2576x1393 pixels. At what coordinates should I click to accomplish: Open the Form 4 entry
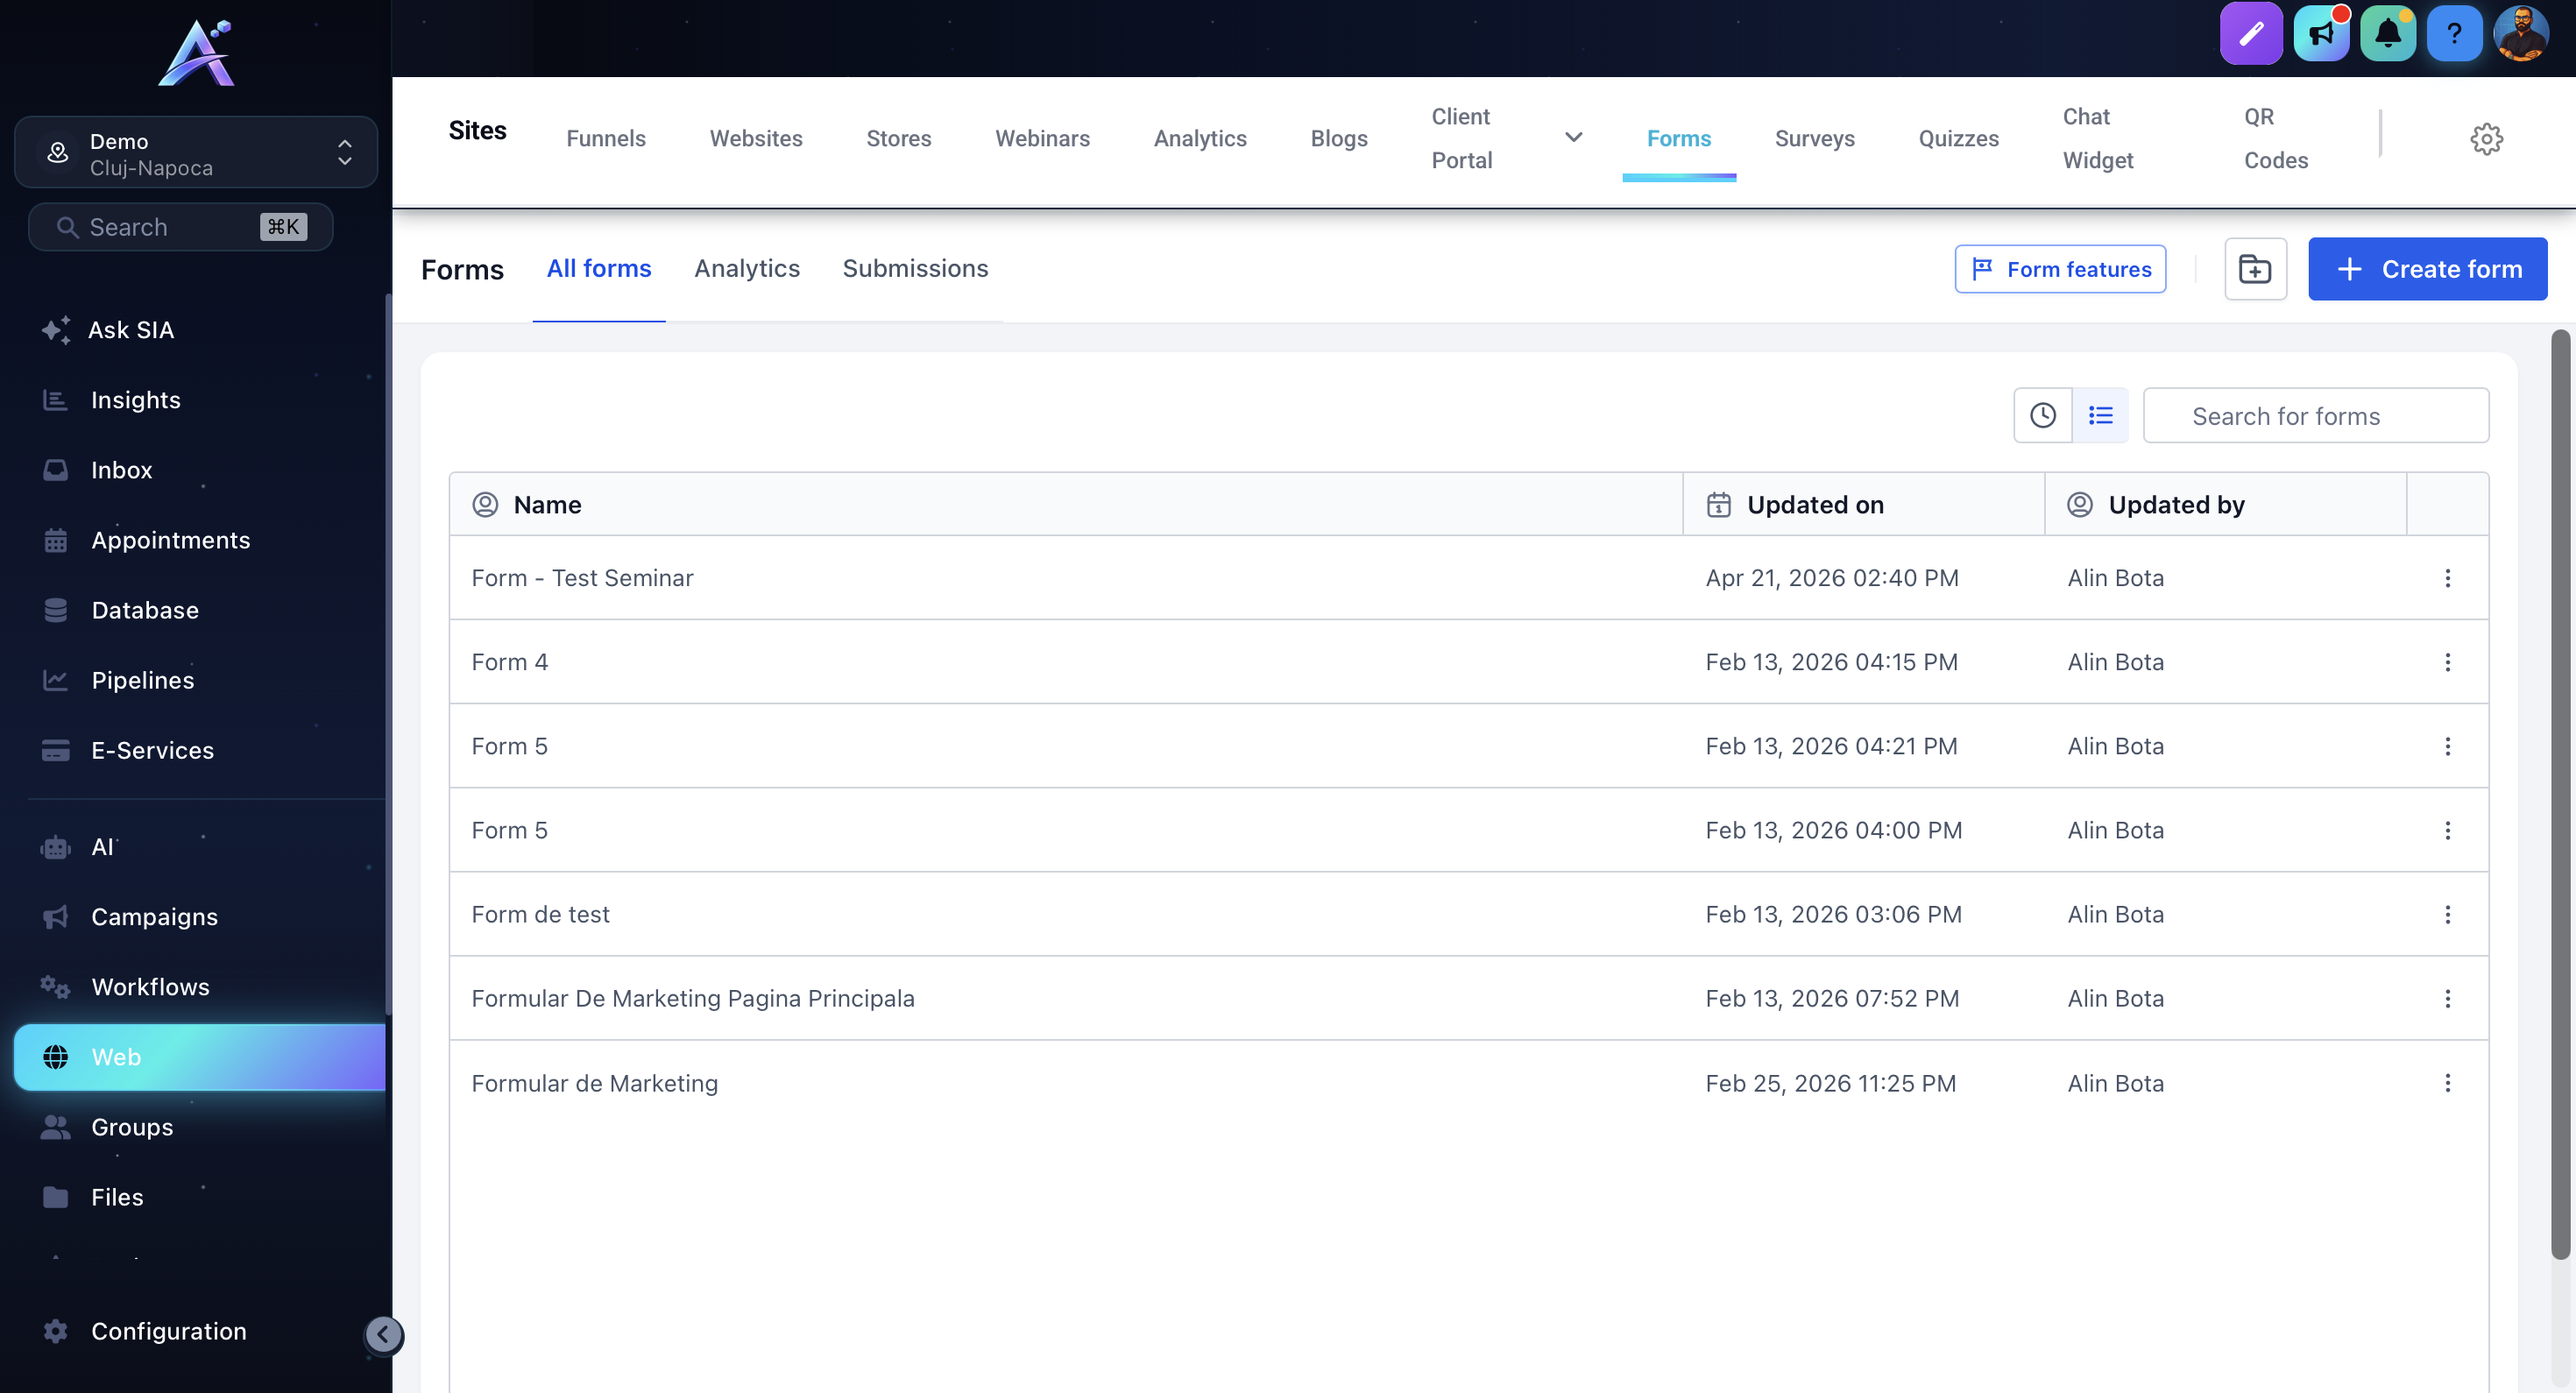click(x=509, y=662)
